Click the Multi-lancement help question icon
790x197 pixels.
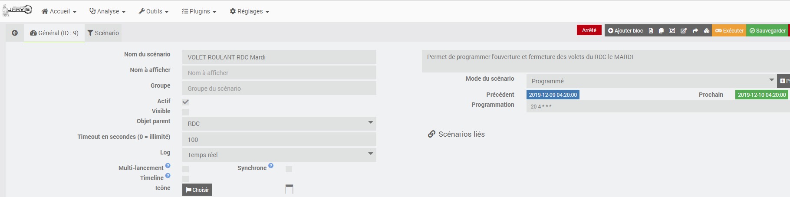click(168, 166)
